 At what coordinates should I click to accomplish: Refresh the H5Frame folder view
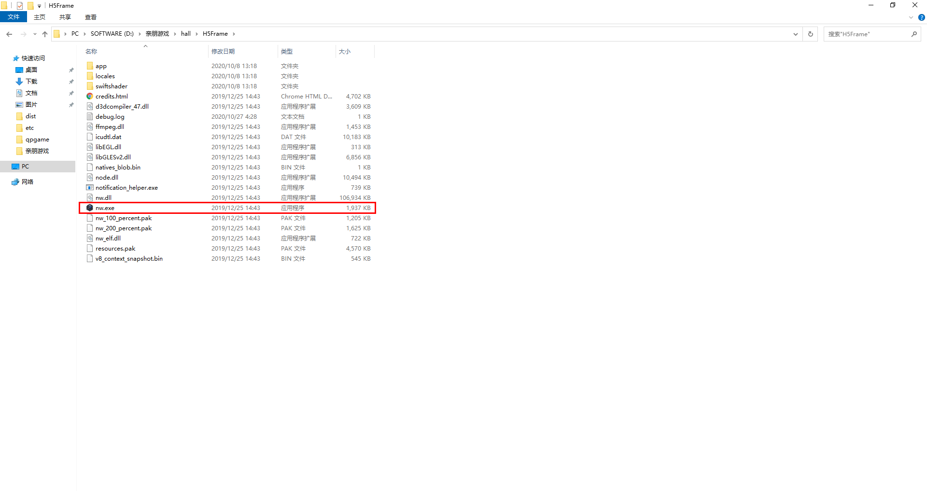pos(811,34)
